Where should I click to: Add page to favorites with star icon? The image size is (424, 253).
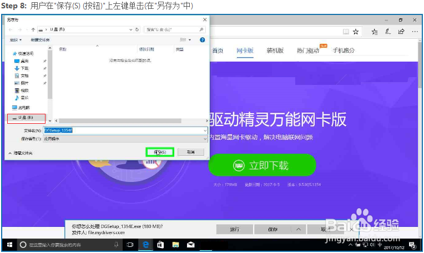tap(356, 32)
